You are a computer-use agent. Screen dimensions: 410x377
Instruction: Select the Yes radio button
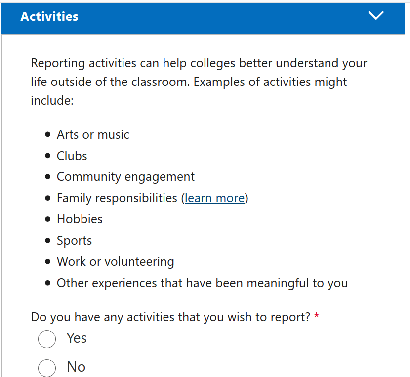pos(47,339)
